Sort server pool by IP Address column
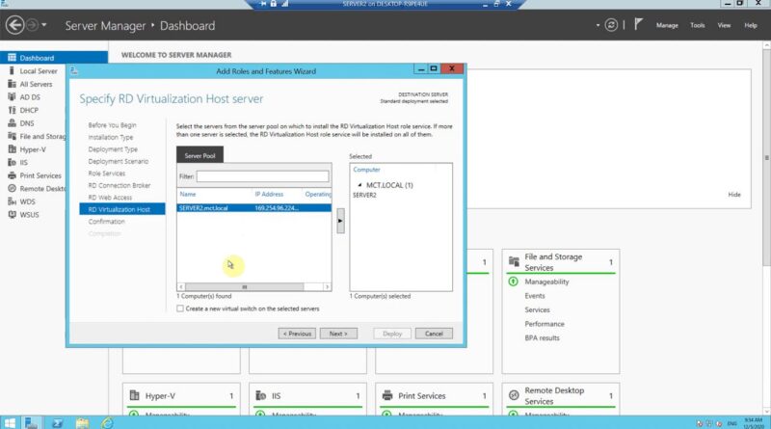Viewport: 771px width, 429px height. pyautogui.click(x=269, y=195)
